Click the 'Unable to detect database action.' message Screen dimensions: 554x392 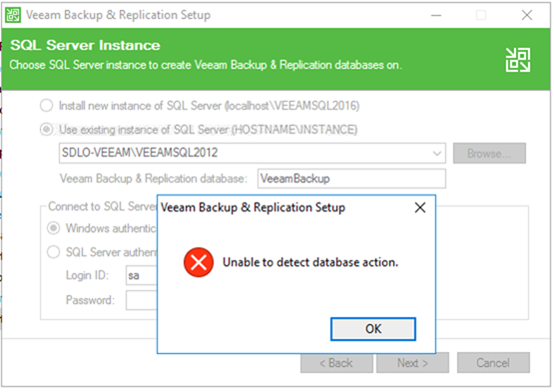(x=310, y=262)
